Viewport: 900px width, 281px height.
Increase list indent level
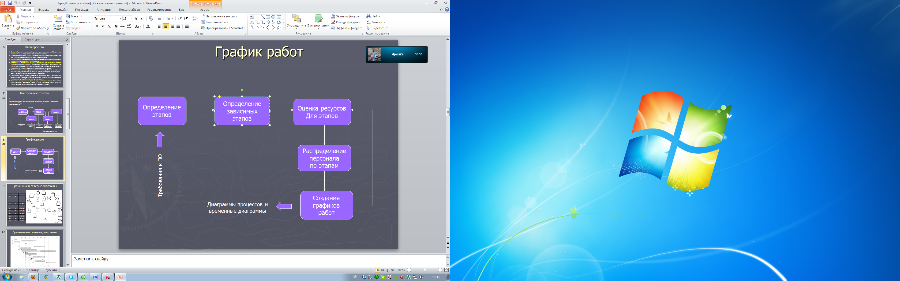pyautogui.click(x=186, y=18)
